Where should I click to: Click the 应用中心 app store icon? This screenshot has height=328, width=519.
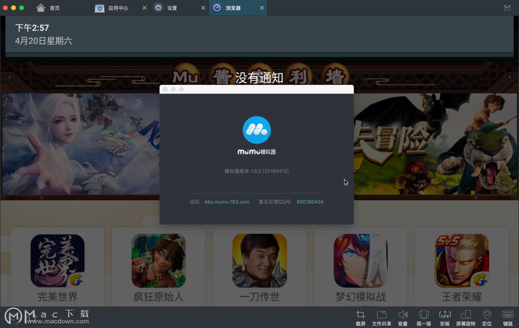pyautogui.click(x=100, y=8)
